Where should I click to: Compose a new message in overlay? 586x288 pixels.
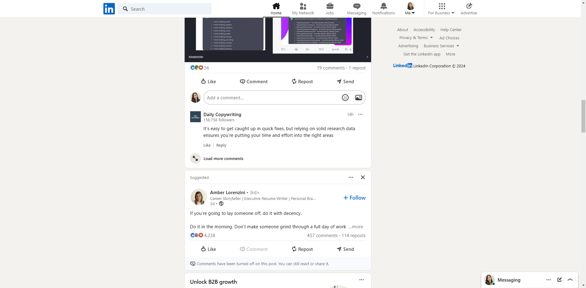point(559,280)
